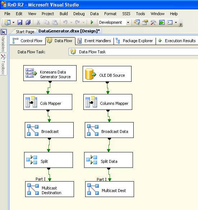The width and height of the screenshot is (198, 210).
Task: Open the Debug menu
Action: coord(79,14)
